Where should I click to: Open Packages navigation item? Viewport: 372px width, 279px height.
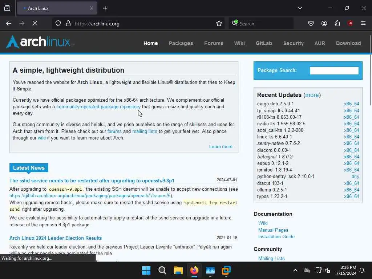181,43
